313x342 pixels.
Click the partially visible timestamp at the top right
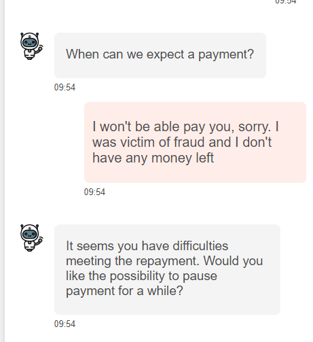(x=285, y=2)
